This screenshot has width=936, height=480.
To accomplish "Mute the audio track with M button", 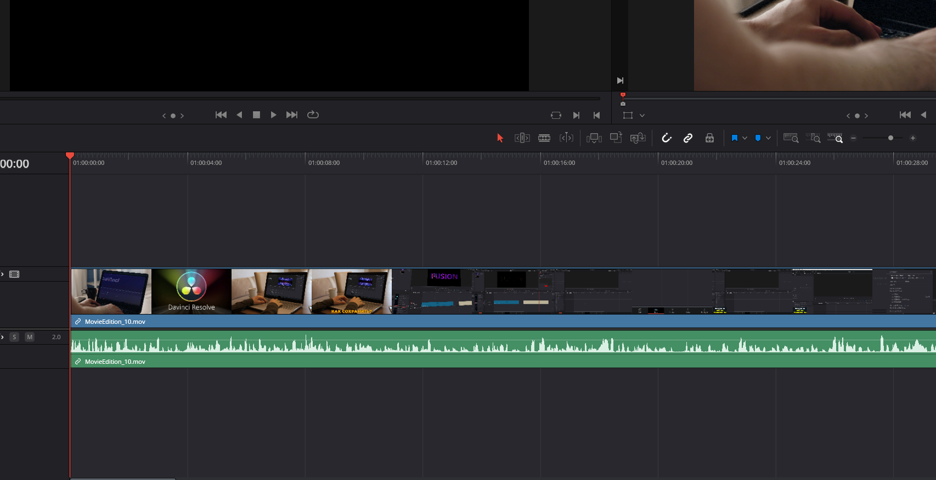I will point(30,337).
